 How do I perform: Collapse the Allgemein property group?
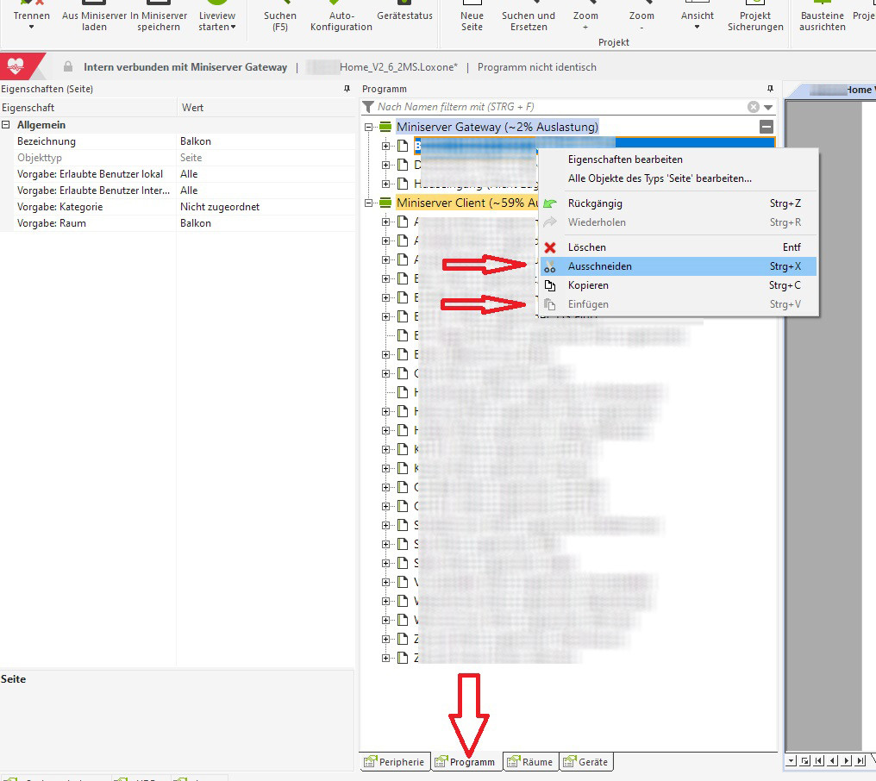point(5,125)
